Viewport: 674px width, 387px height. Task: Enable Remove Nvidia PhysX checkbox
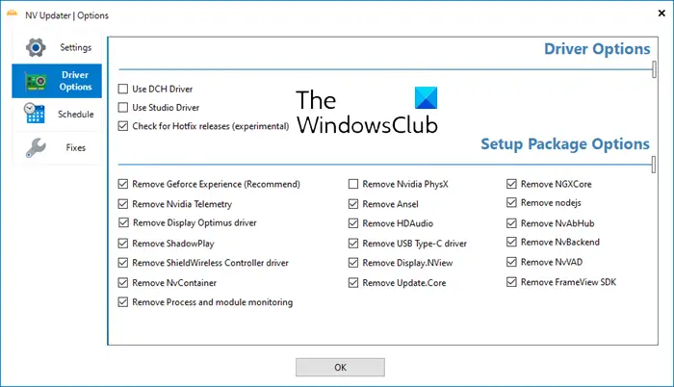[353, 184]
